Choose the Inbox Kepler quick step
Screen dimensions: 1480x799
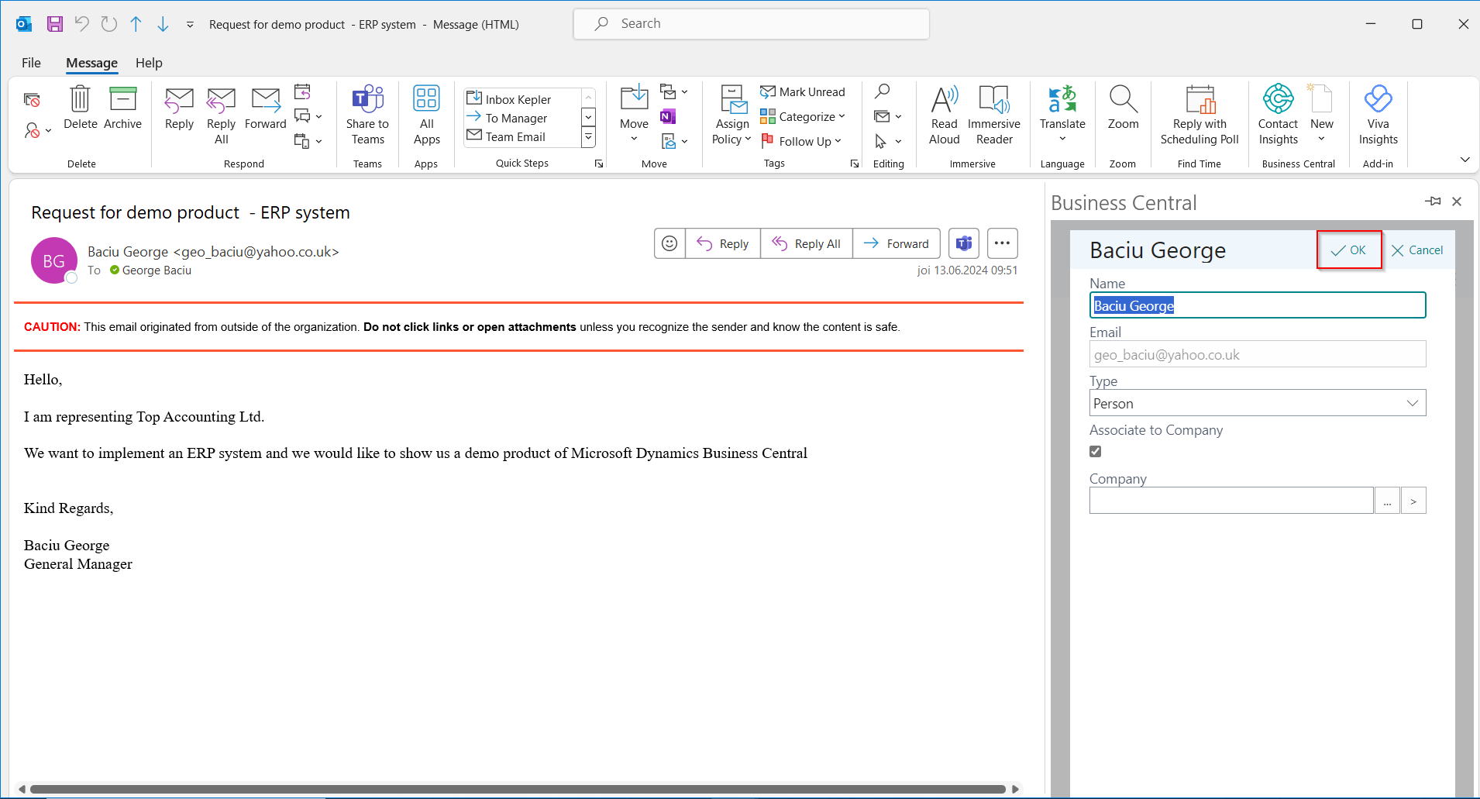(x=522, y=99)
